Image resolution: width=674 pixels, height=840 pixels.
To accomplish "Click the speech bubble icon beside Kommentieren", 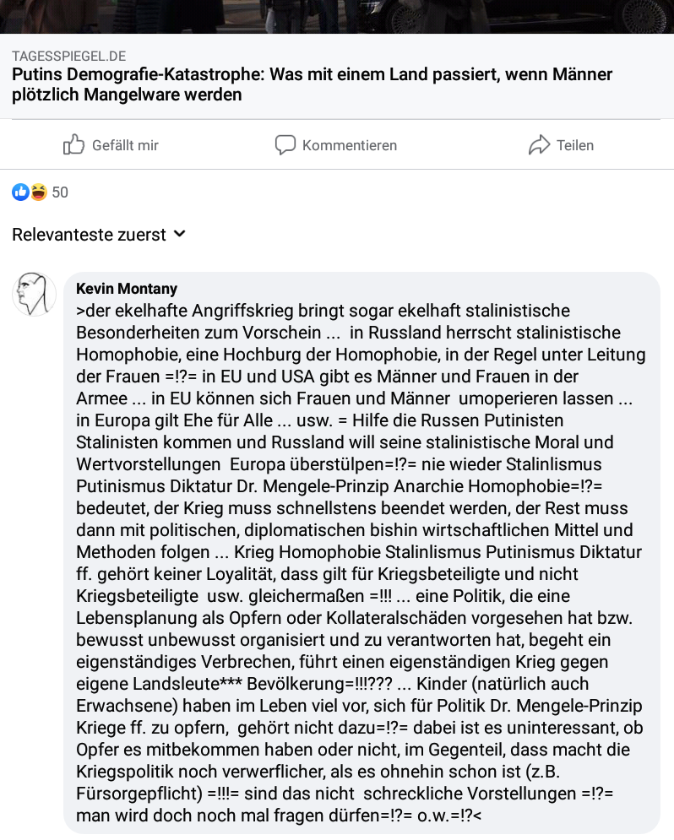I will click(285, 145).
